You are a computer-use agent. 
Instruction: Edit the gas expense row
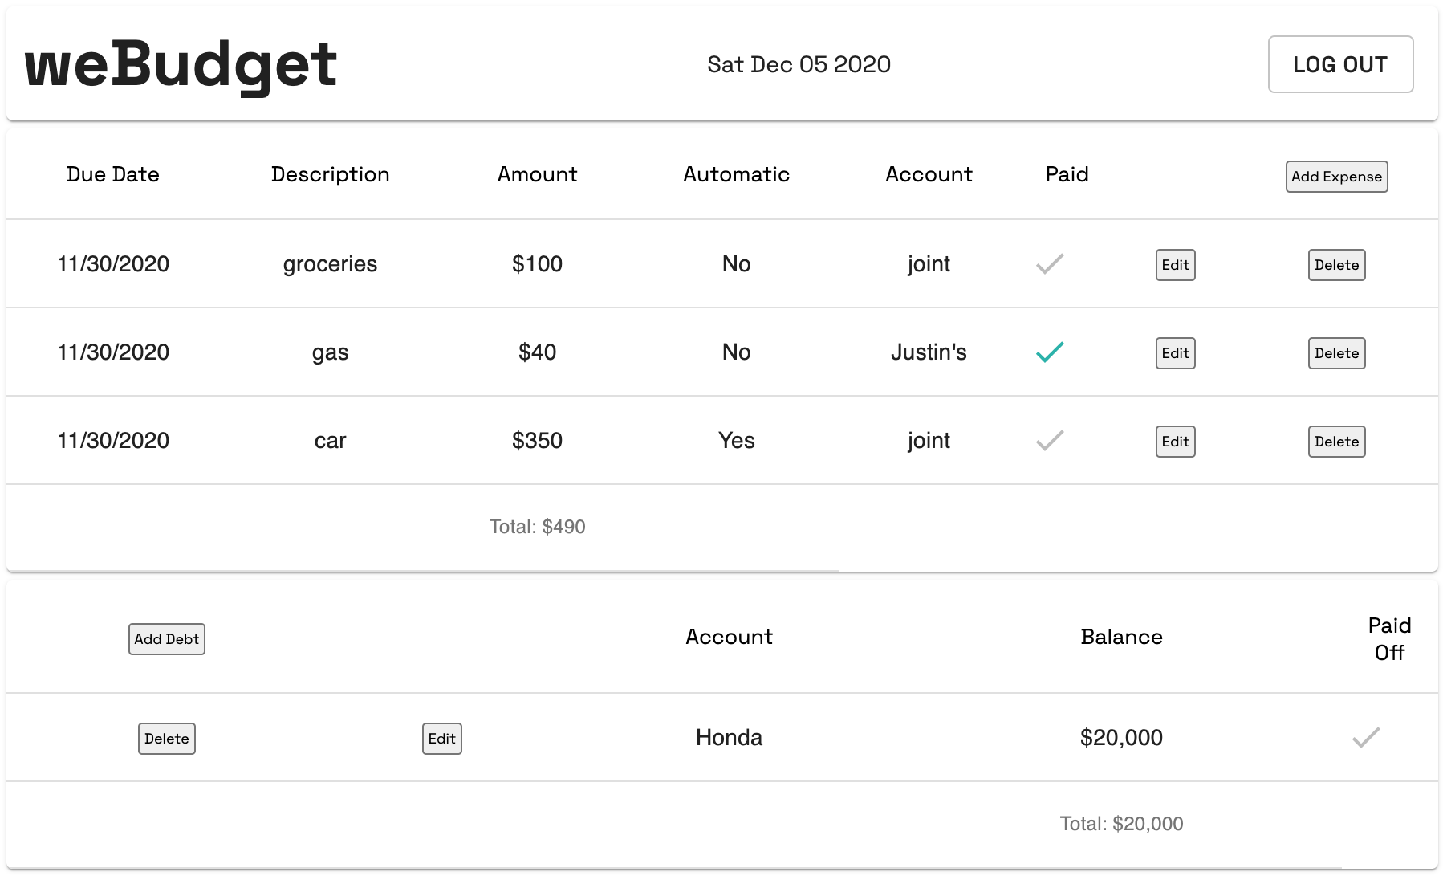[x=1175, y=353]
